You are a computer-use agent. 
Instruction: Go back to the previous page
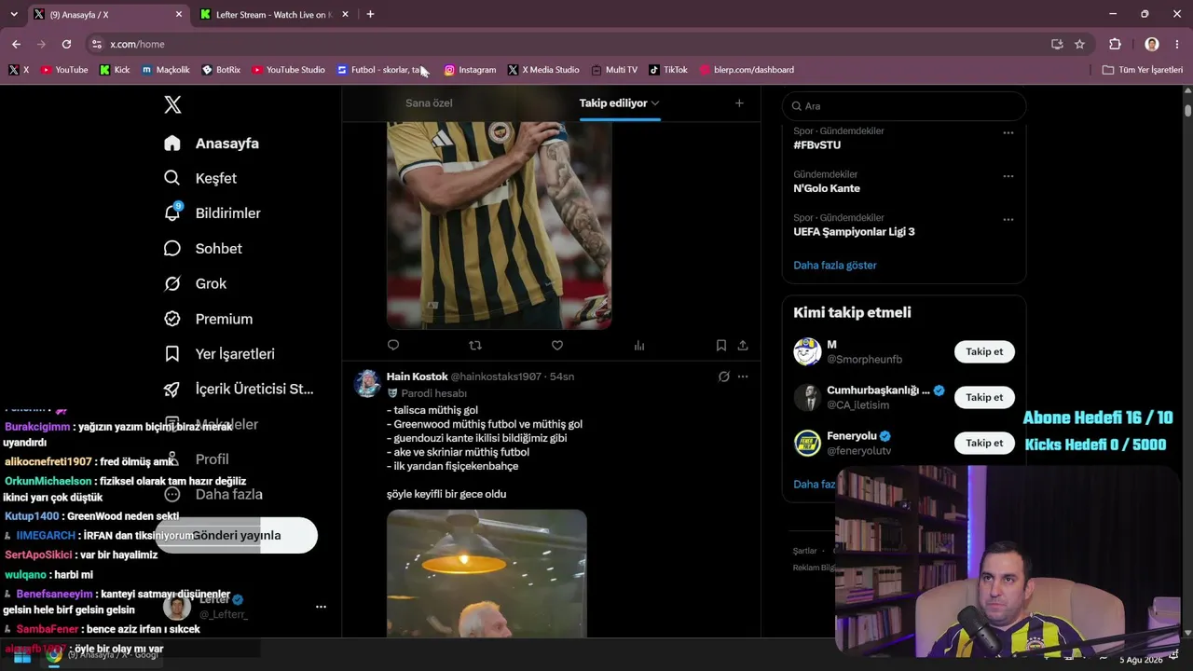16,44
